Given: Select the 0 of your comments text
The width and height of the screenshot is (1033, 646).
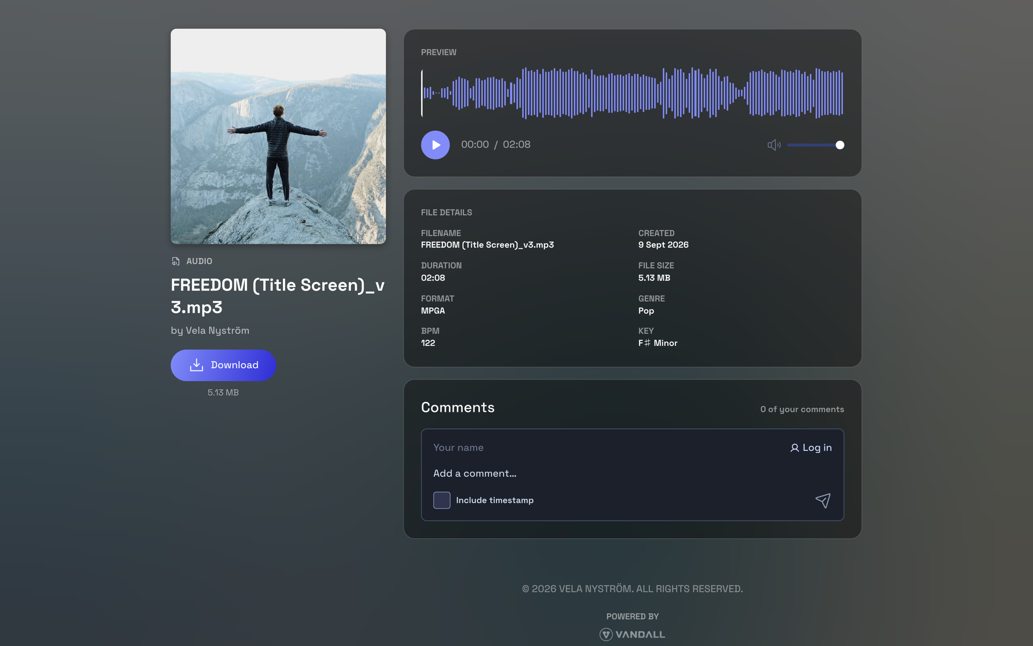Looking at the screenshot, I should click(x=802, y=409).
